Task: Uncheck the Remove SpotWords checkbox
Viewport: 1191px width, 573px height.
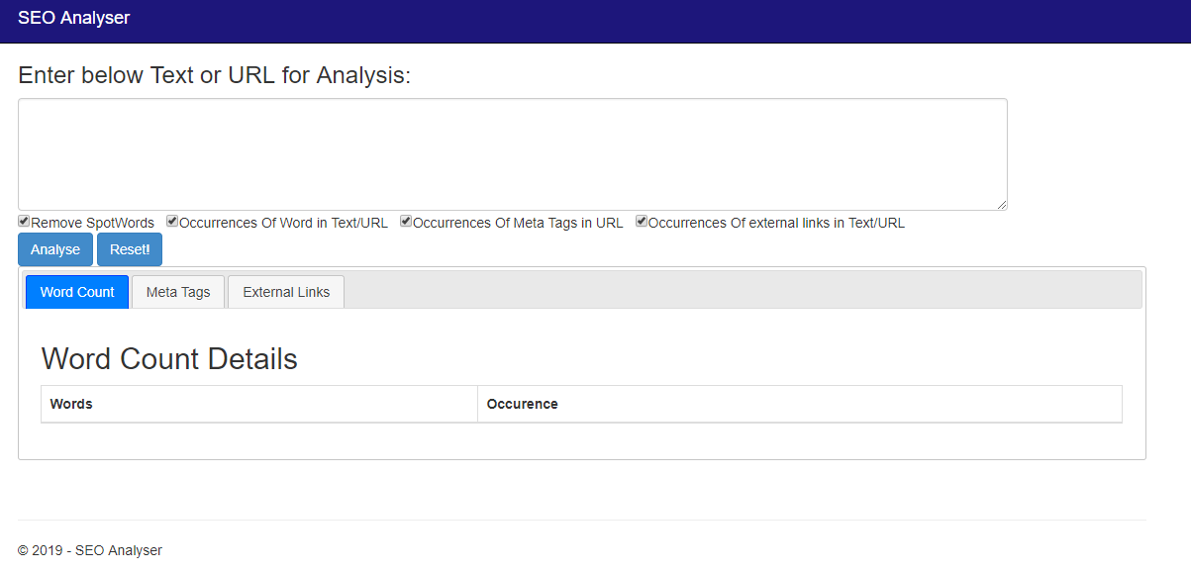Action: [24, 222]
